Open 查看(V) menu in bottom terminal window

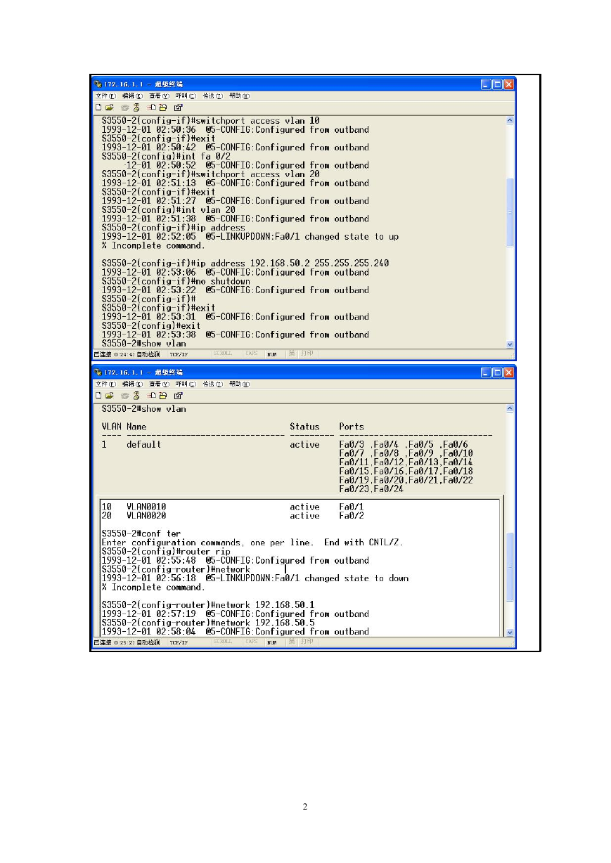pyautogui.click(x=160, y=384)
